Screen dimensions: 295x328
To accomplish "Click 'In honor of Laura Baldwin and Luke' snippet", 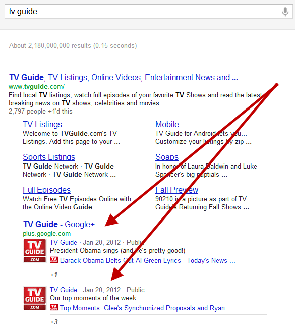I will 206,170.
